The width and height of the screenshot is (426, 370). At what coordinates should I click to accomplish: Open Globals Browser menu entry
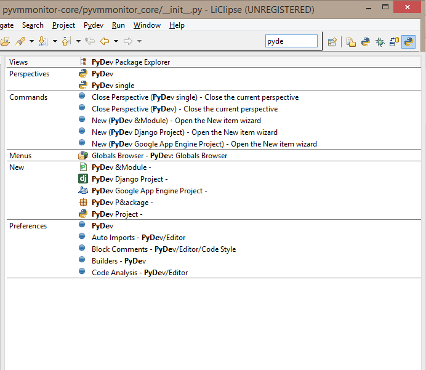pos(159,156)
